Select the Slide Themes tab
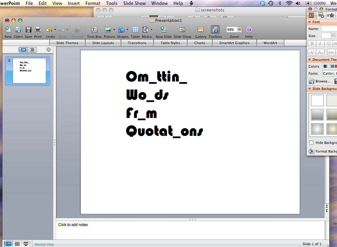 click(x=67, y=43)
